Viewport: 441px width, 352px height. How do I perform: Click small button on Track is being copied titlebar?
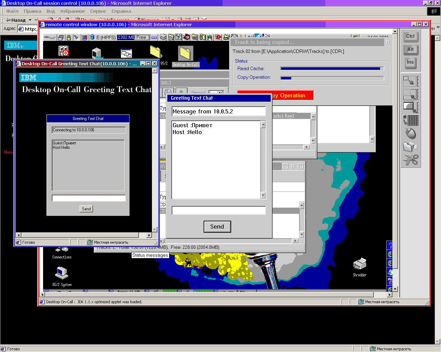[388, 42]
